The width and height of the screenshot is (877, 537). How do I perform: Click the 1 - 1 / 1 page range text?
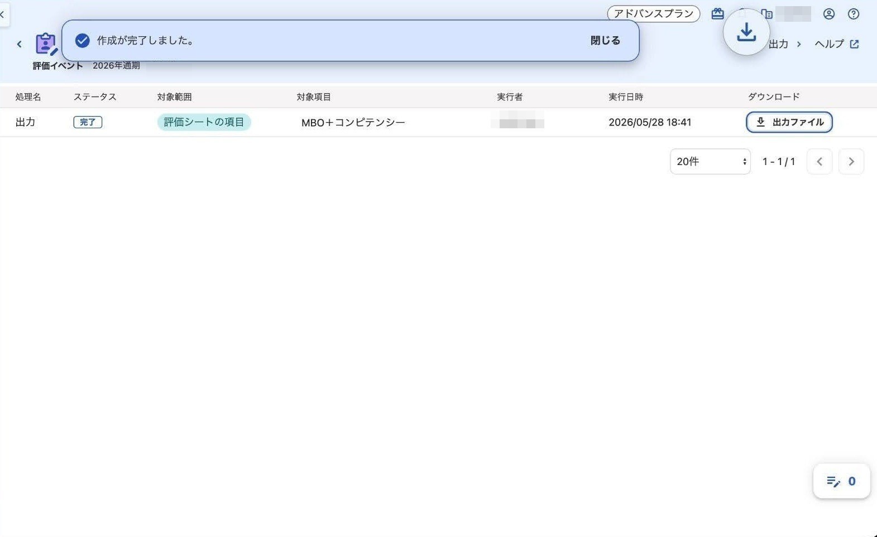tap(779, 162)
